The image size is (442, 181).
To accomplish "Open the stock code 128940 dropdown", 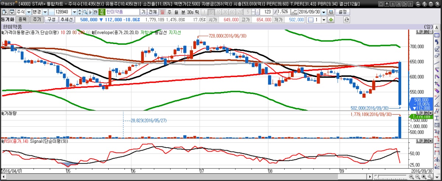I will click(74, 12).
